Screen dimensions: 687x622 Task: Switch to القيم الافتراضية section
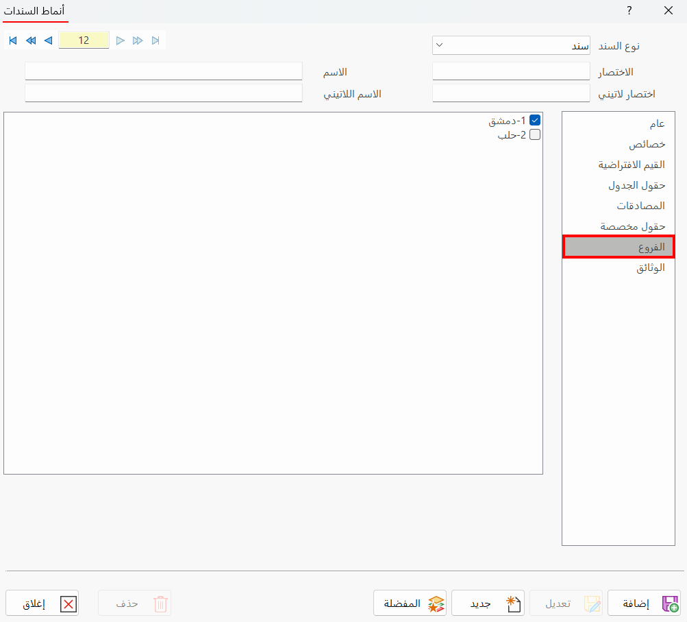coord(619,165)
